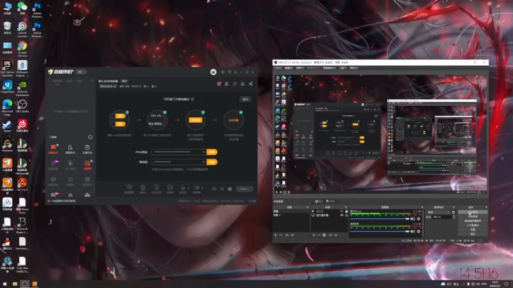The image size is (513, 288).
Task: Toggle visibility eye of display capture source
Action: click(342, 215)
